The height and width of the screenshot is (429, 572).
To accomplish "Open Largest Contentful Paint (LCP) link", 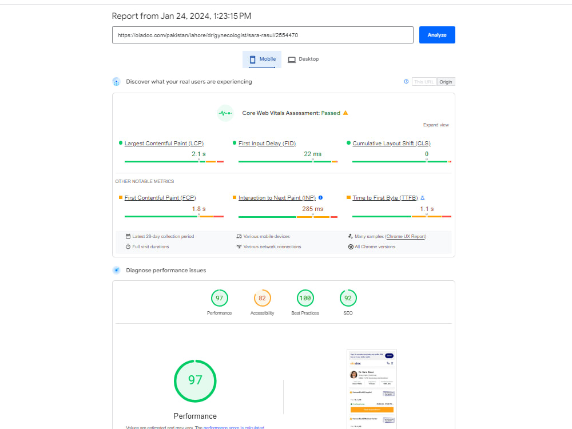I will coord(164,144).
